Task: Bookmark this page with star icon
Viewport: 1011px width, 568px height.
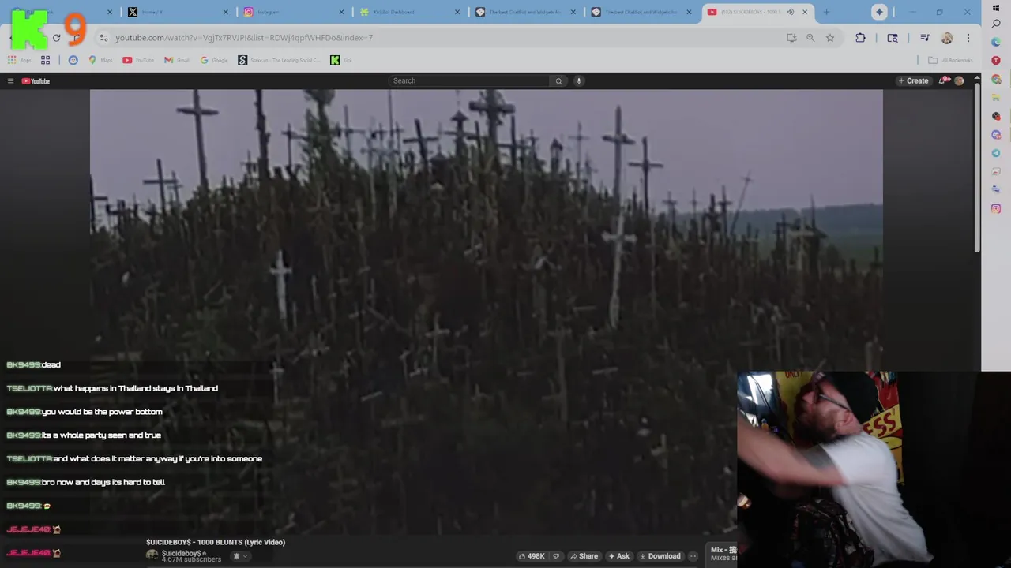Action: [830, 38]
